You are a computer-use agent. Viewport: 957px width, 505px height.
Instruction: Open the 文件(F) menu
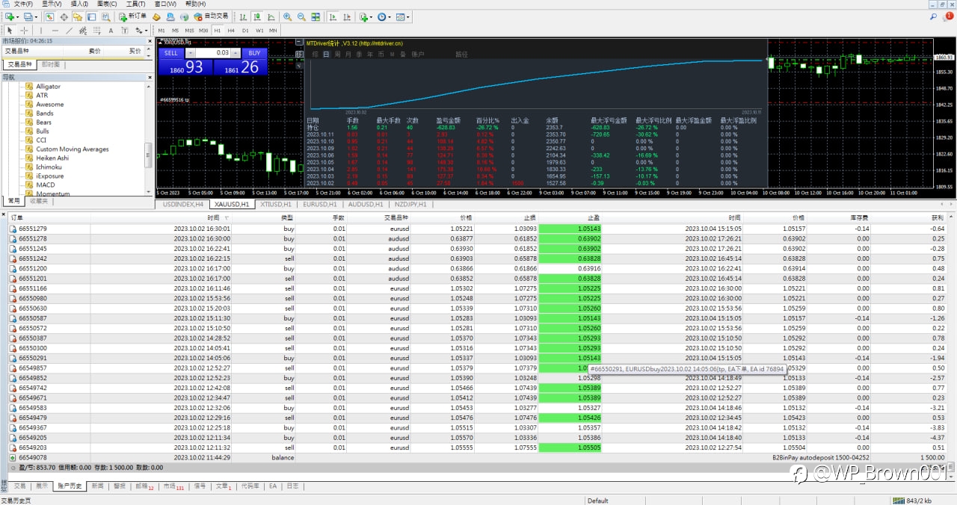tap(23, 4)
